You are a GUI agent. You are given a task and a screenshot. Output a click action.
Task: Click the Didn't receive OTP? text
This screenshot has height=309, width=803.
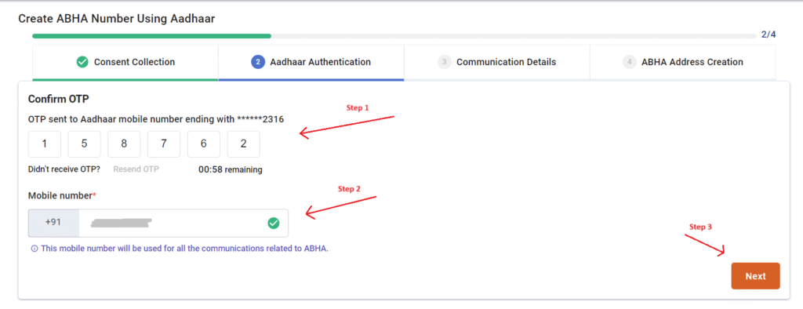64,169
